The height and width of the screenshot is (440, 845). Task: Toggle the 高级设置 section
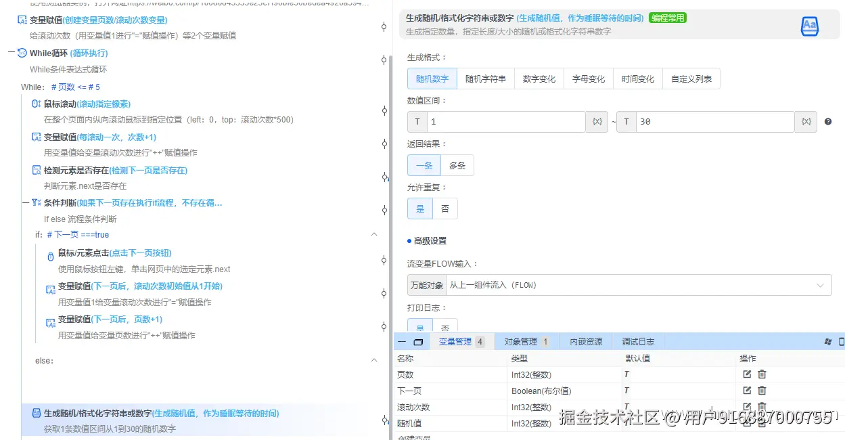click(427, 241)
